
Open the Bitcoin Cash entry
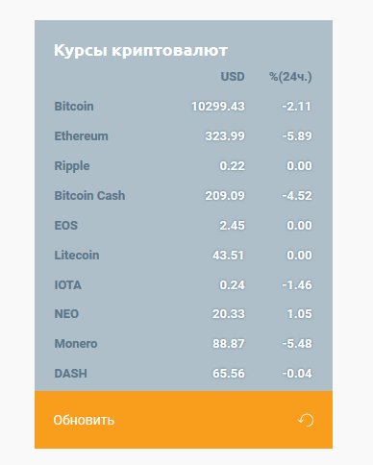click(x=89, y=196)
